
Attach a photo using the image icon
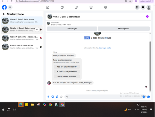point(53,97)
